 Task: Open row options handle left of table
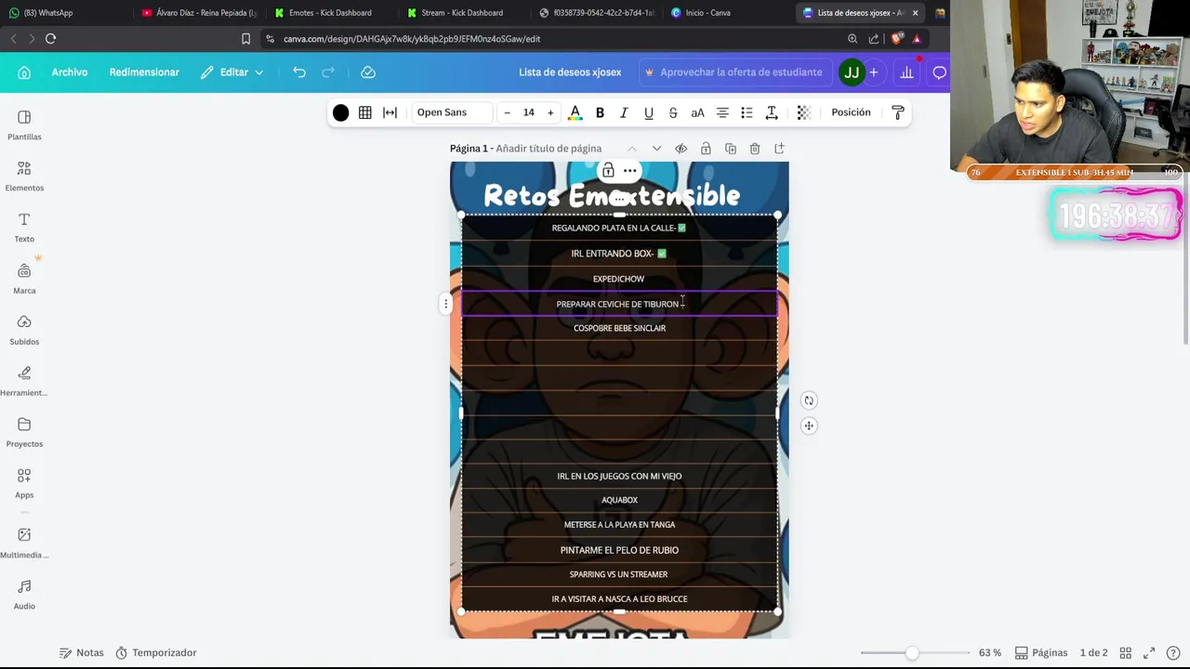coord(445,304)
